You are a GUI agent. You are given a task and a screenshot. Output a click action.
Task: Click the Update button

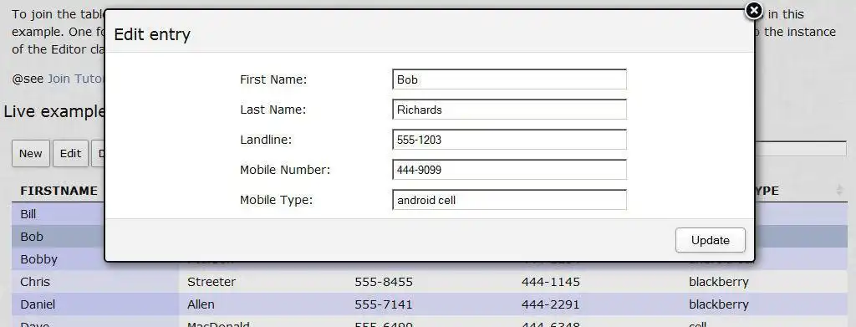pyautogui.click(x=711, y=240)
